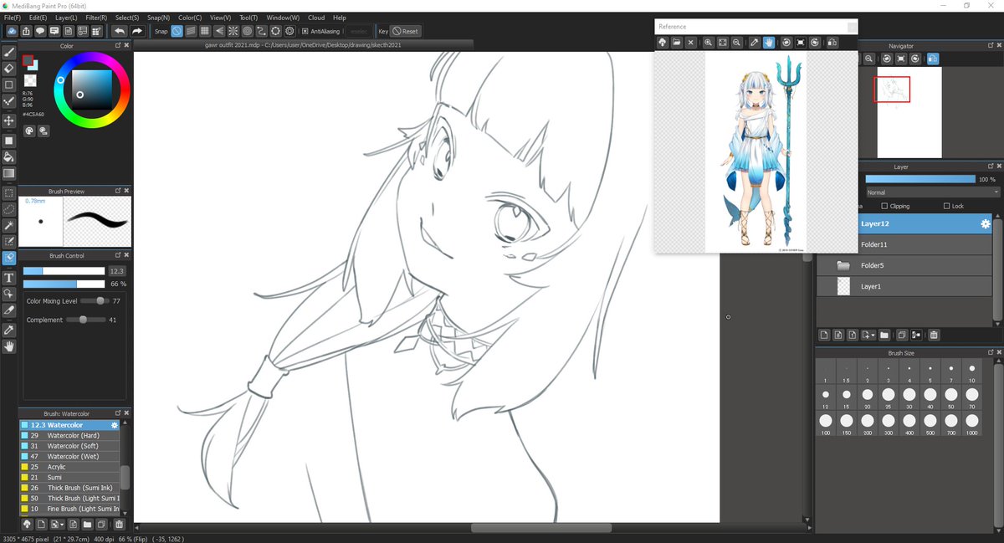
Task: Select eyedropper in Reference window
Action: 754,42
